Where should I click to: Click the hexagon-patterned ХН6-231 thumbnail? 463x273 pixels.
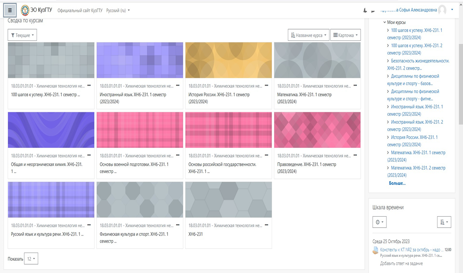tap(228, 200)
